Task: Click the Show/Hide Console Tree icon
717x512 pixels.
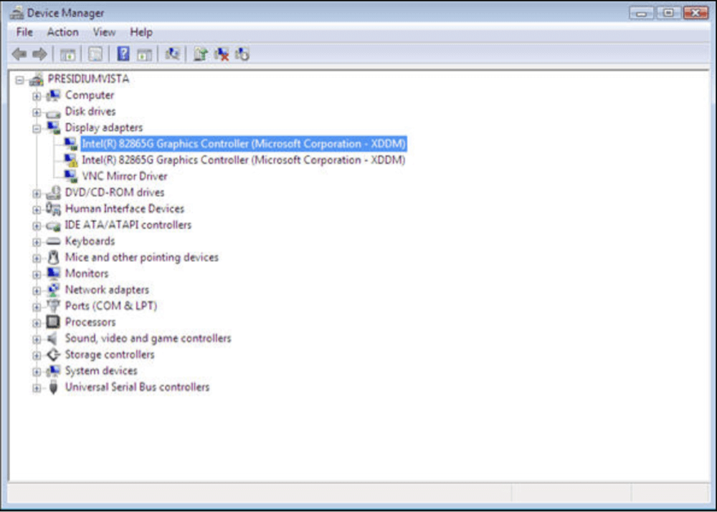Action: [x=67, y=54]
